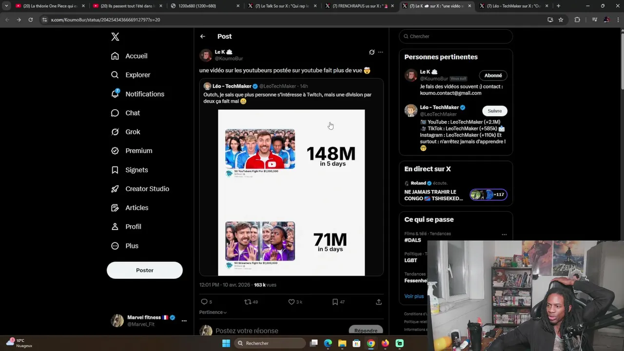
Task: Click Le K post author avatar
Action: (206, 55)
